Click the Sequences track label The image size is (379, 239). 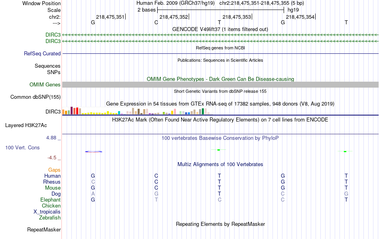[47, 66]
